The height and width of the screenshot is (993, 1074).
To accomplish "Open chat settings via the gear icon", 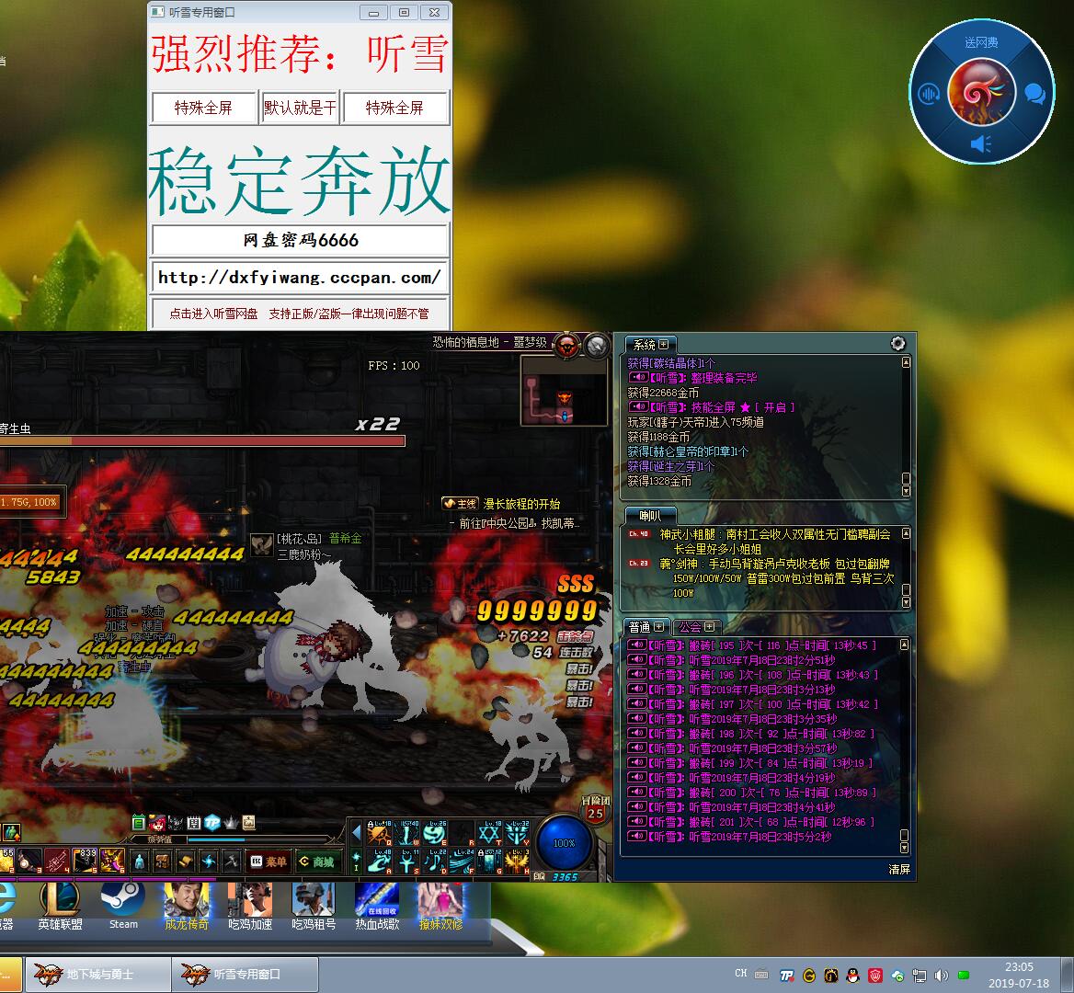I will 897,343.
